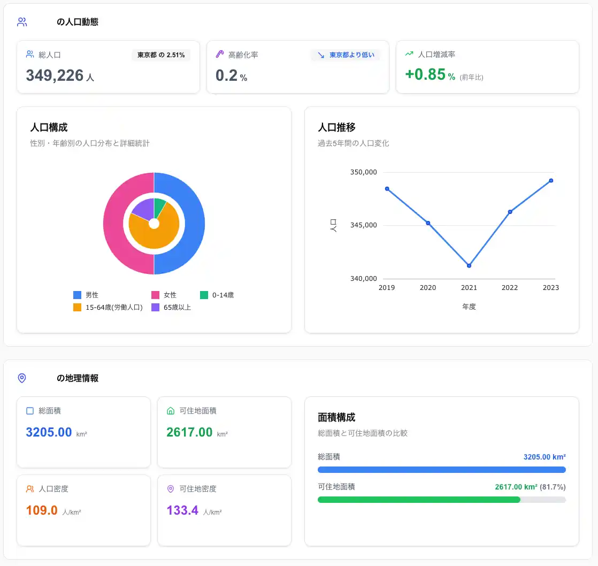This screenshot has width=598, height=566.
Task: Click the purple pin icon beside 可住地密度
Action: point(171,489)
